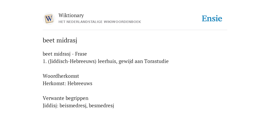This screenshot has height=135, width=270.
Task: Click the Wiktionary source title
Action: point(71,16)
